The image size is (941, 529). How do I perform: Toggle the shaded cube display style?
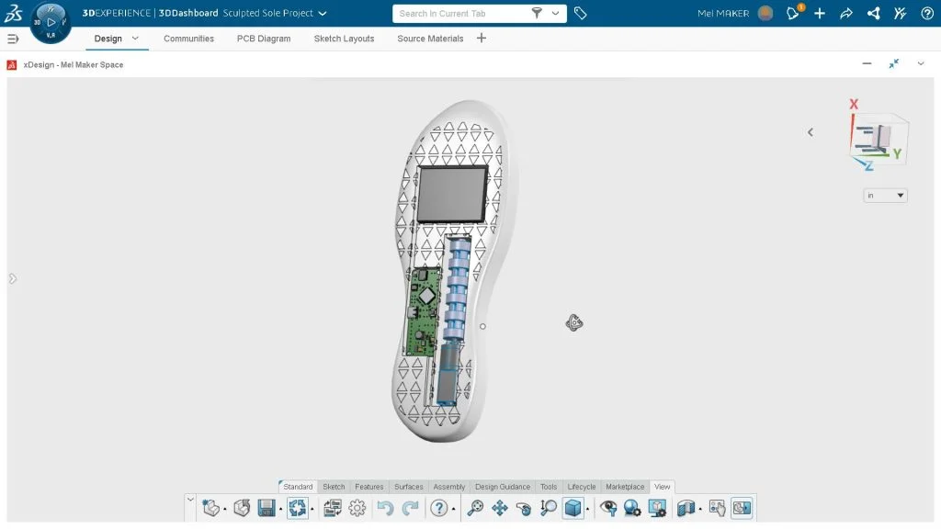(x=573, y=508)
